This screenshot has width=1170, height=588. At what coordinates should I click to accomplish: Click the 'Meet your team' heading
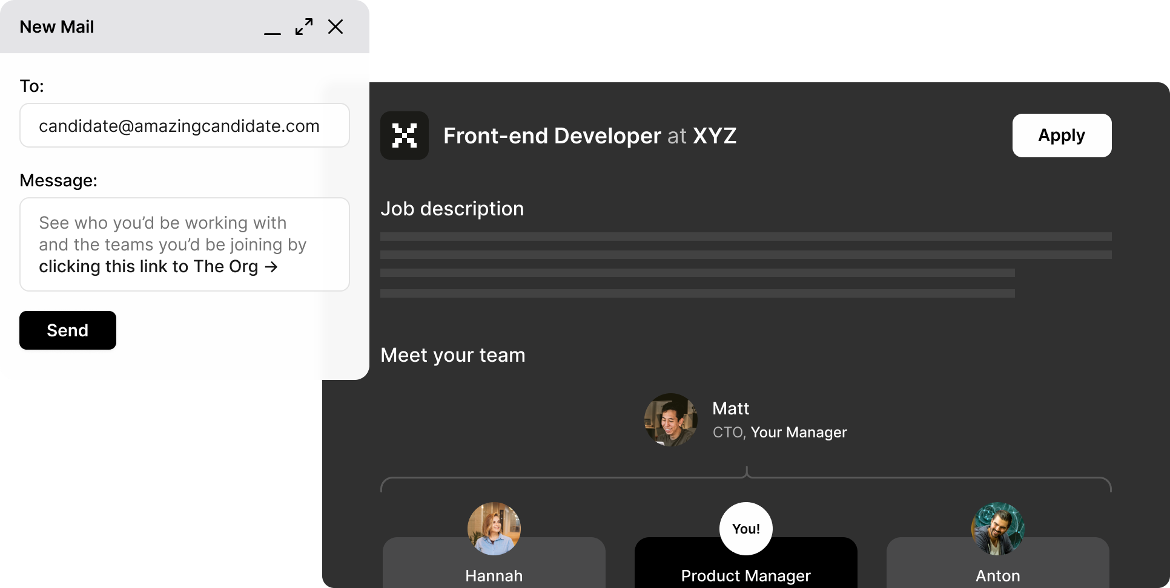tap(453, 355)
